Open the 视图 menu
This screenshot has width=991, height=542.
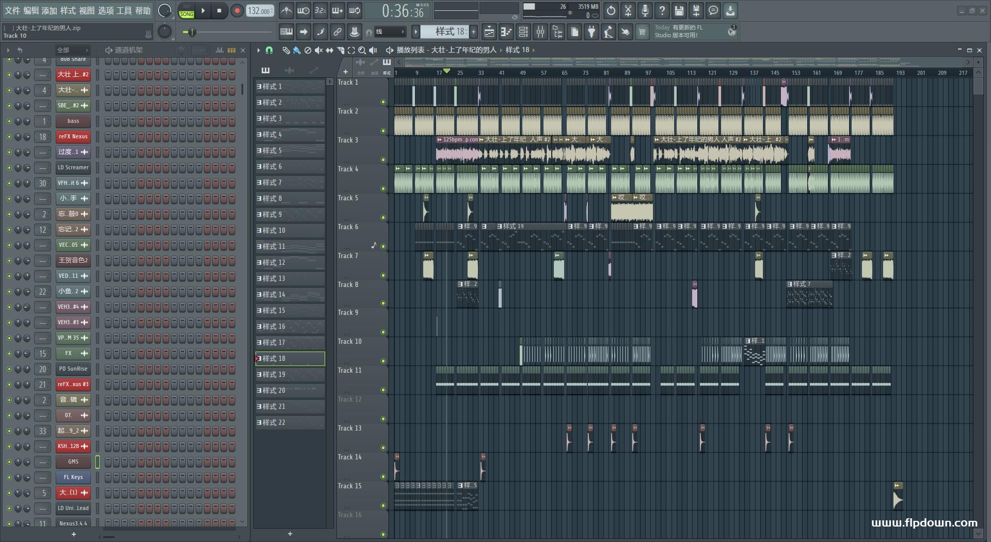(87, 11)
